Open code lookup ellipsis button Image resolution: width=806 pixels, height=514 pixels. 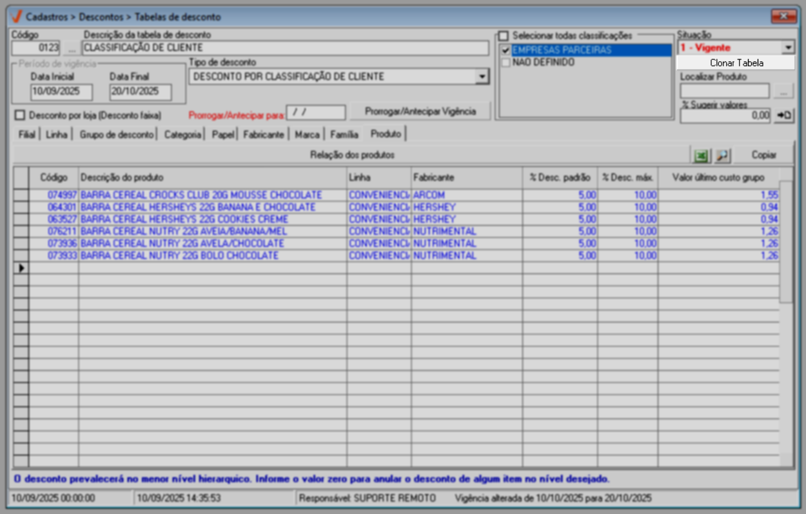[x=71, y=48]
